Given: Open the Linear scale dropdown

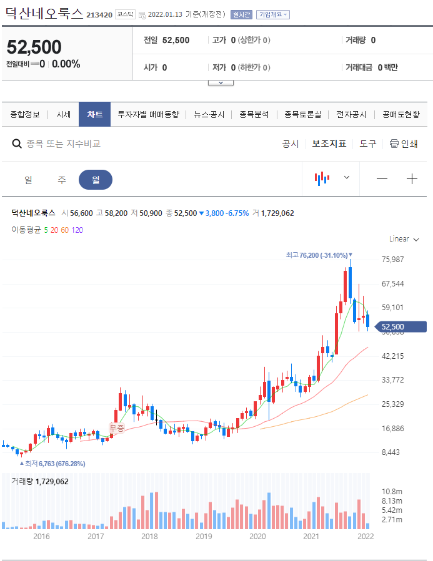Looking at the screenshot, I should pyautogui.click(x=404, y=239).
